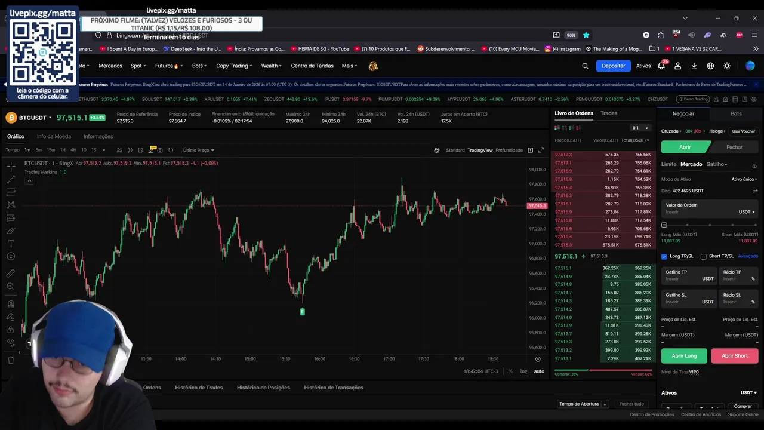Click the Depositar button
The height and width of the screenshot is (430, 764).
pyautogui.click(x=614, y=66)
